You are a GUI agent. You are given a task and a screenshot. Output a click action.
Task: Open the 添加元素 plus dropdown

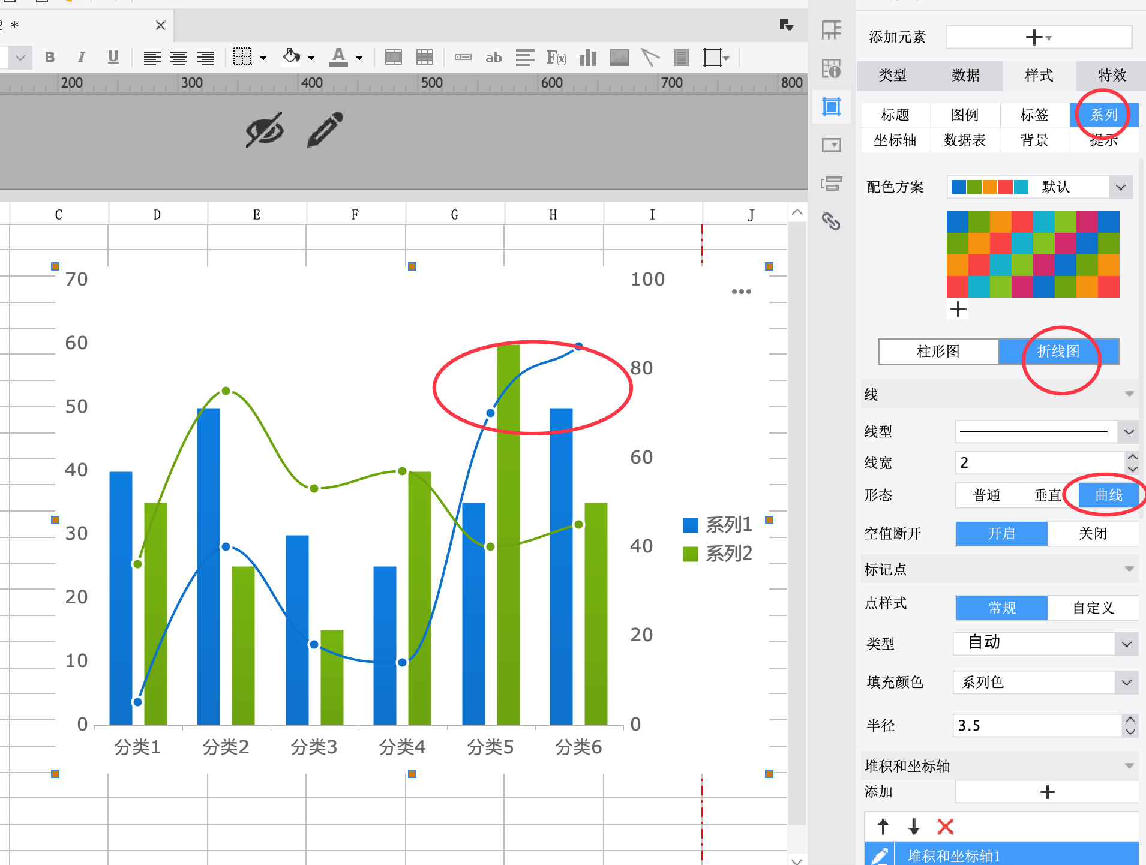[1039, 37]
